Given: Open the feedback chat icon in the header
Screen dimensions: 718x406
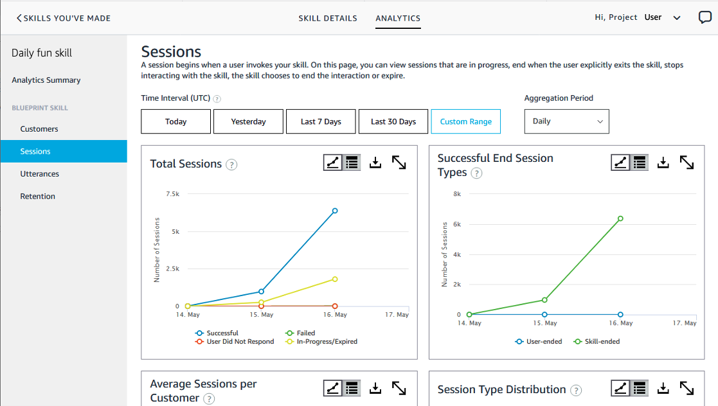Looking at the screenshot, I should click(x=705, y=17).
